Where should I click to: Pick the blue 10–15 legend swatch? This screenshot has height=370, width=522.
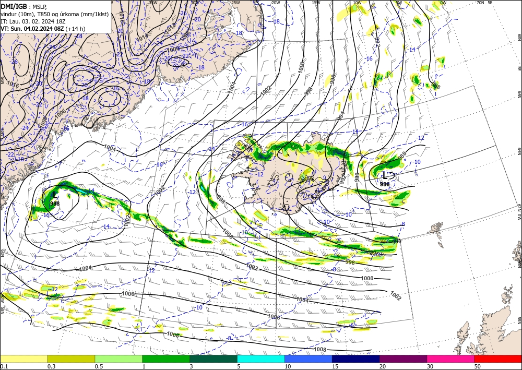click(309, 359)
